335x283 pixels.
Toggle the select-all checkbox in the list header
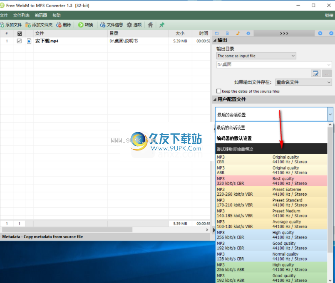click(20, 34)
